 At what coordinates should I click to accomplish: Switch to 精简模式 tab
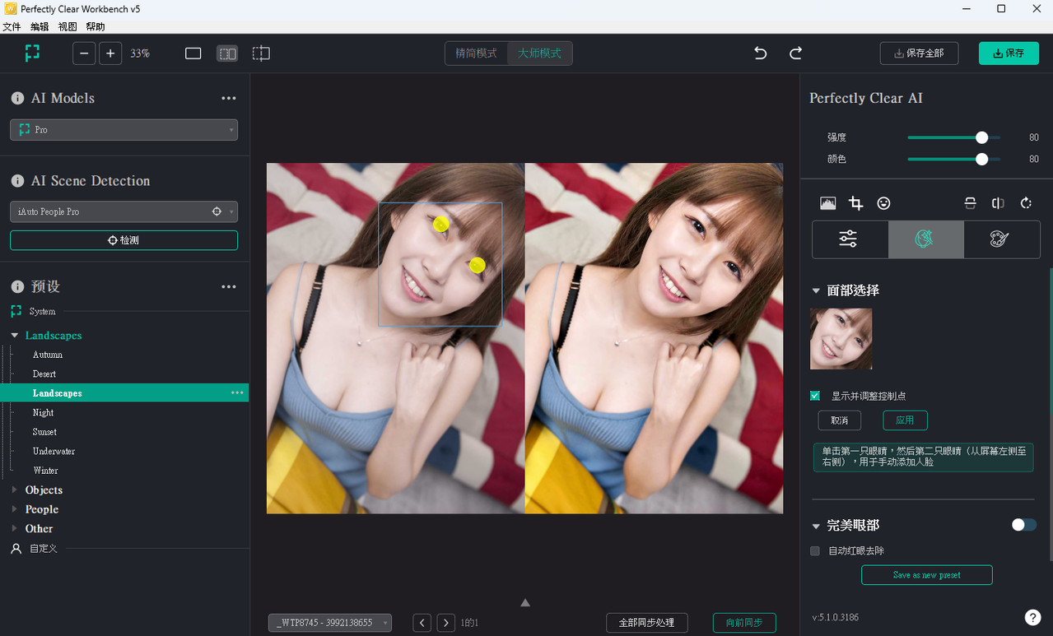[476, 53]
